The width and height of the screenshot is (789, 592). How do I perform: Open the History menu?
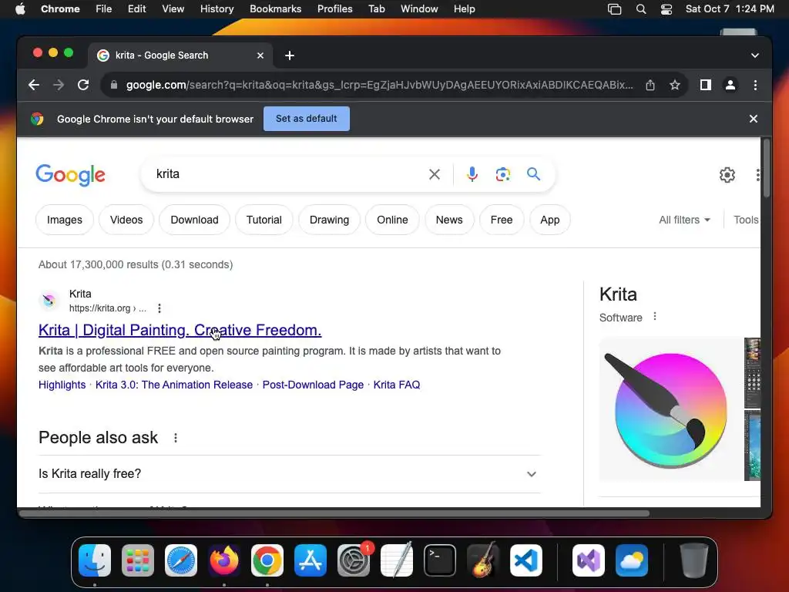pos(217,9)
